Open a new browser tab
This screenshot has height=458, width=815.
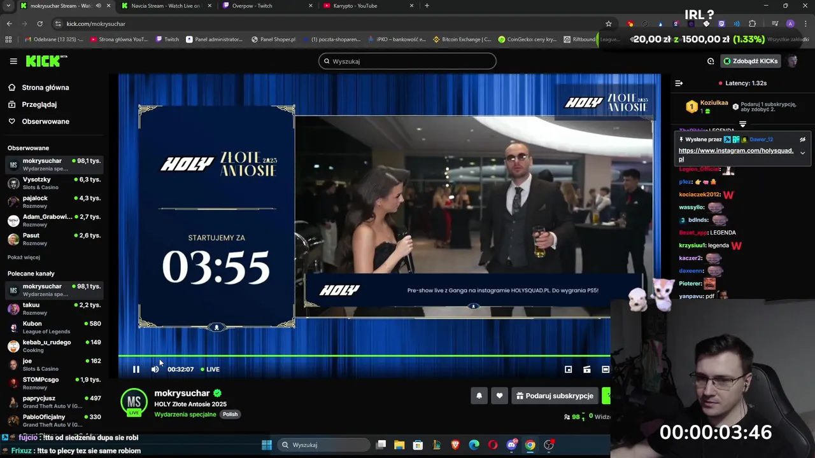(x=427, y=6)
